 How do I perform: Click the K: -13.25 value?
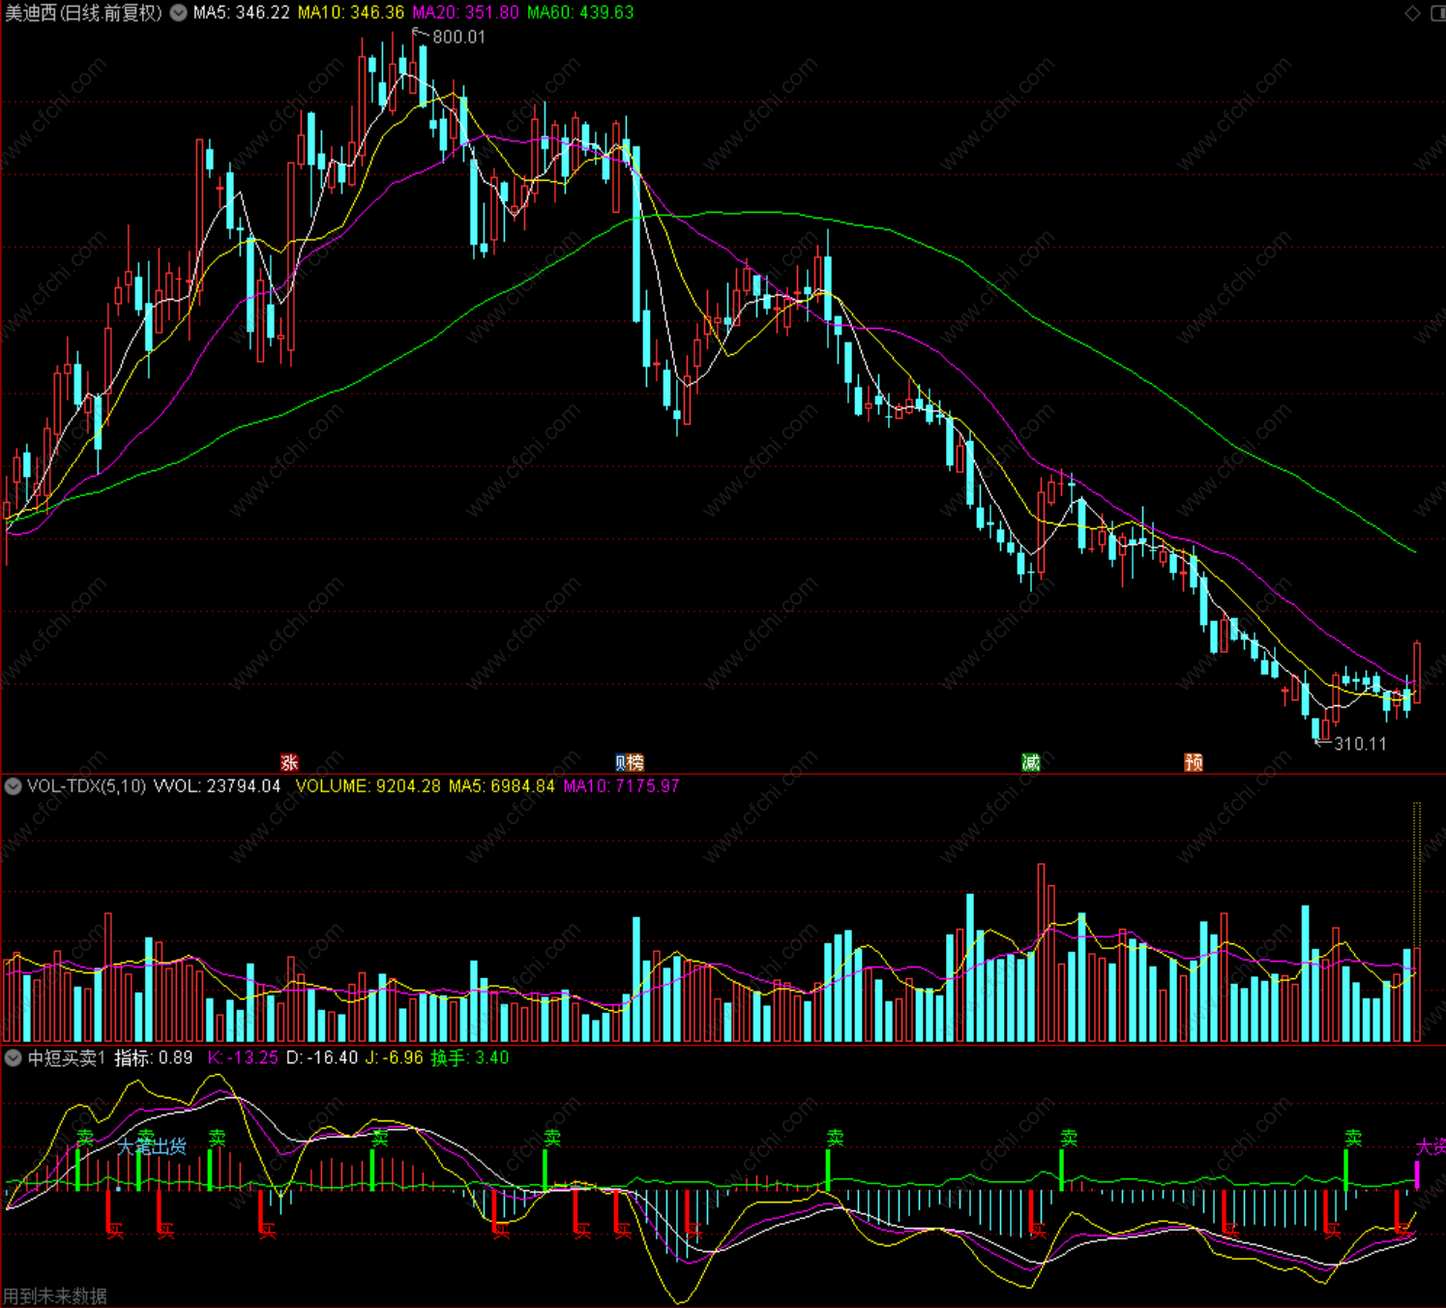click(x=243, y=1057)
